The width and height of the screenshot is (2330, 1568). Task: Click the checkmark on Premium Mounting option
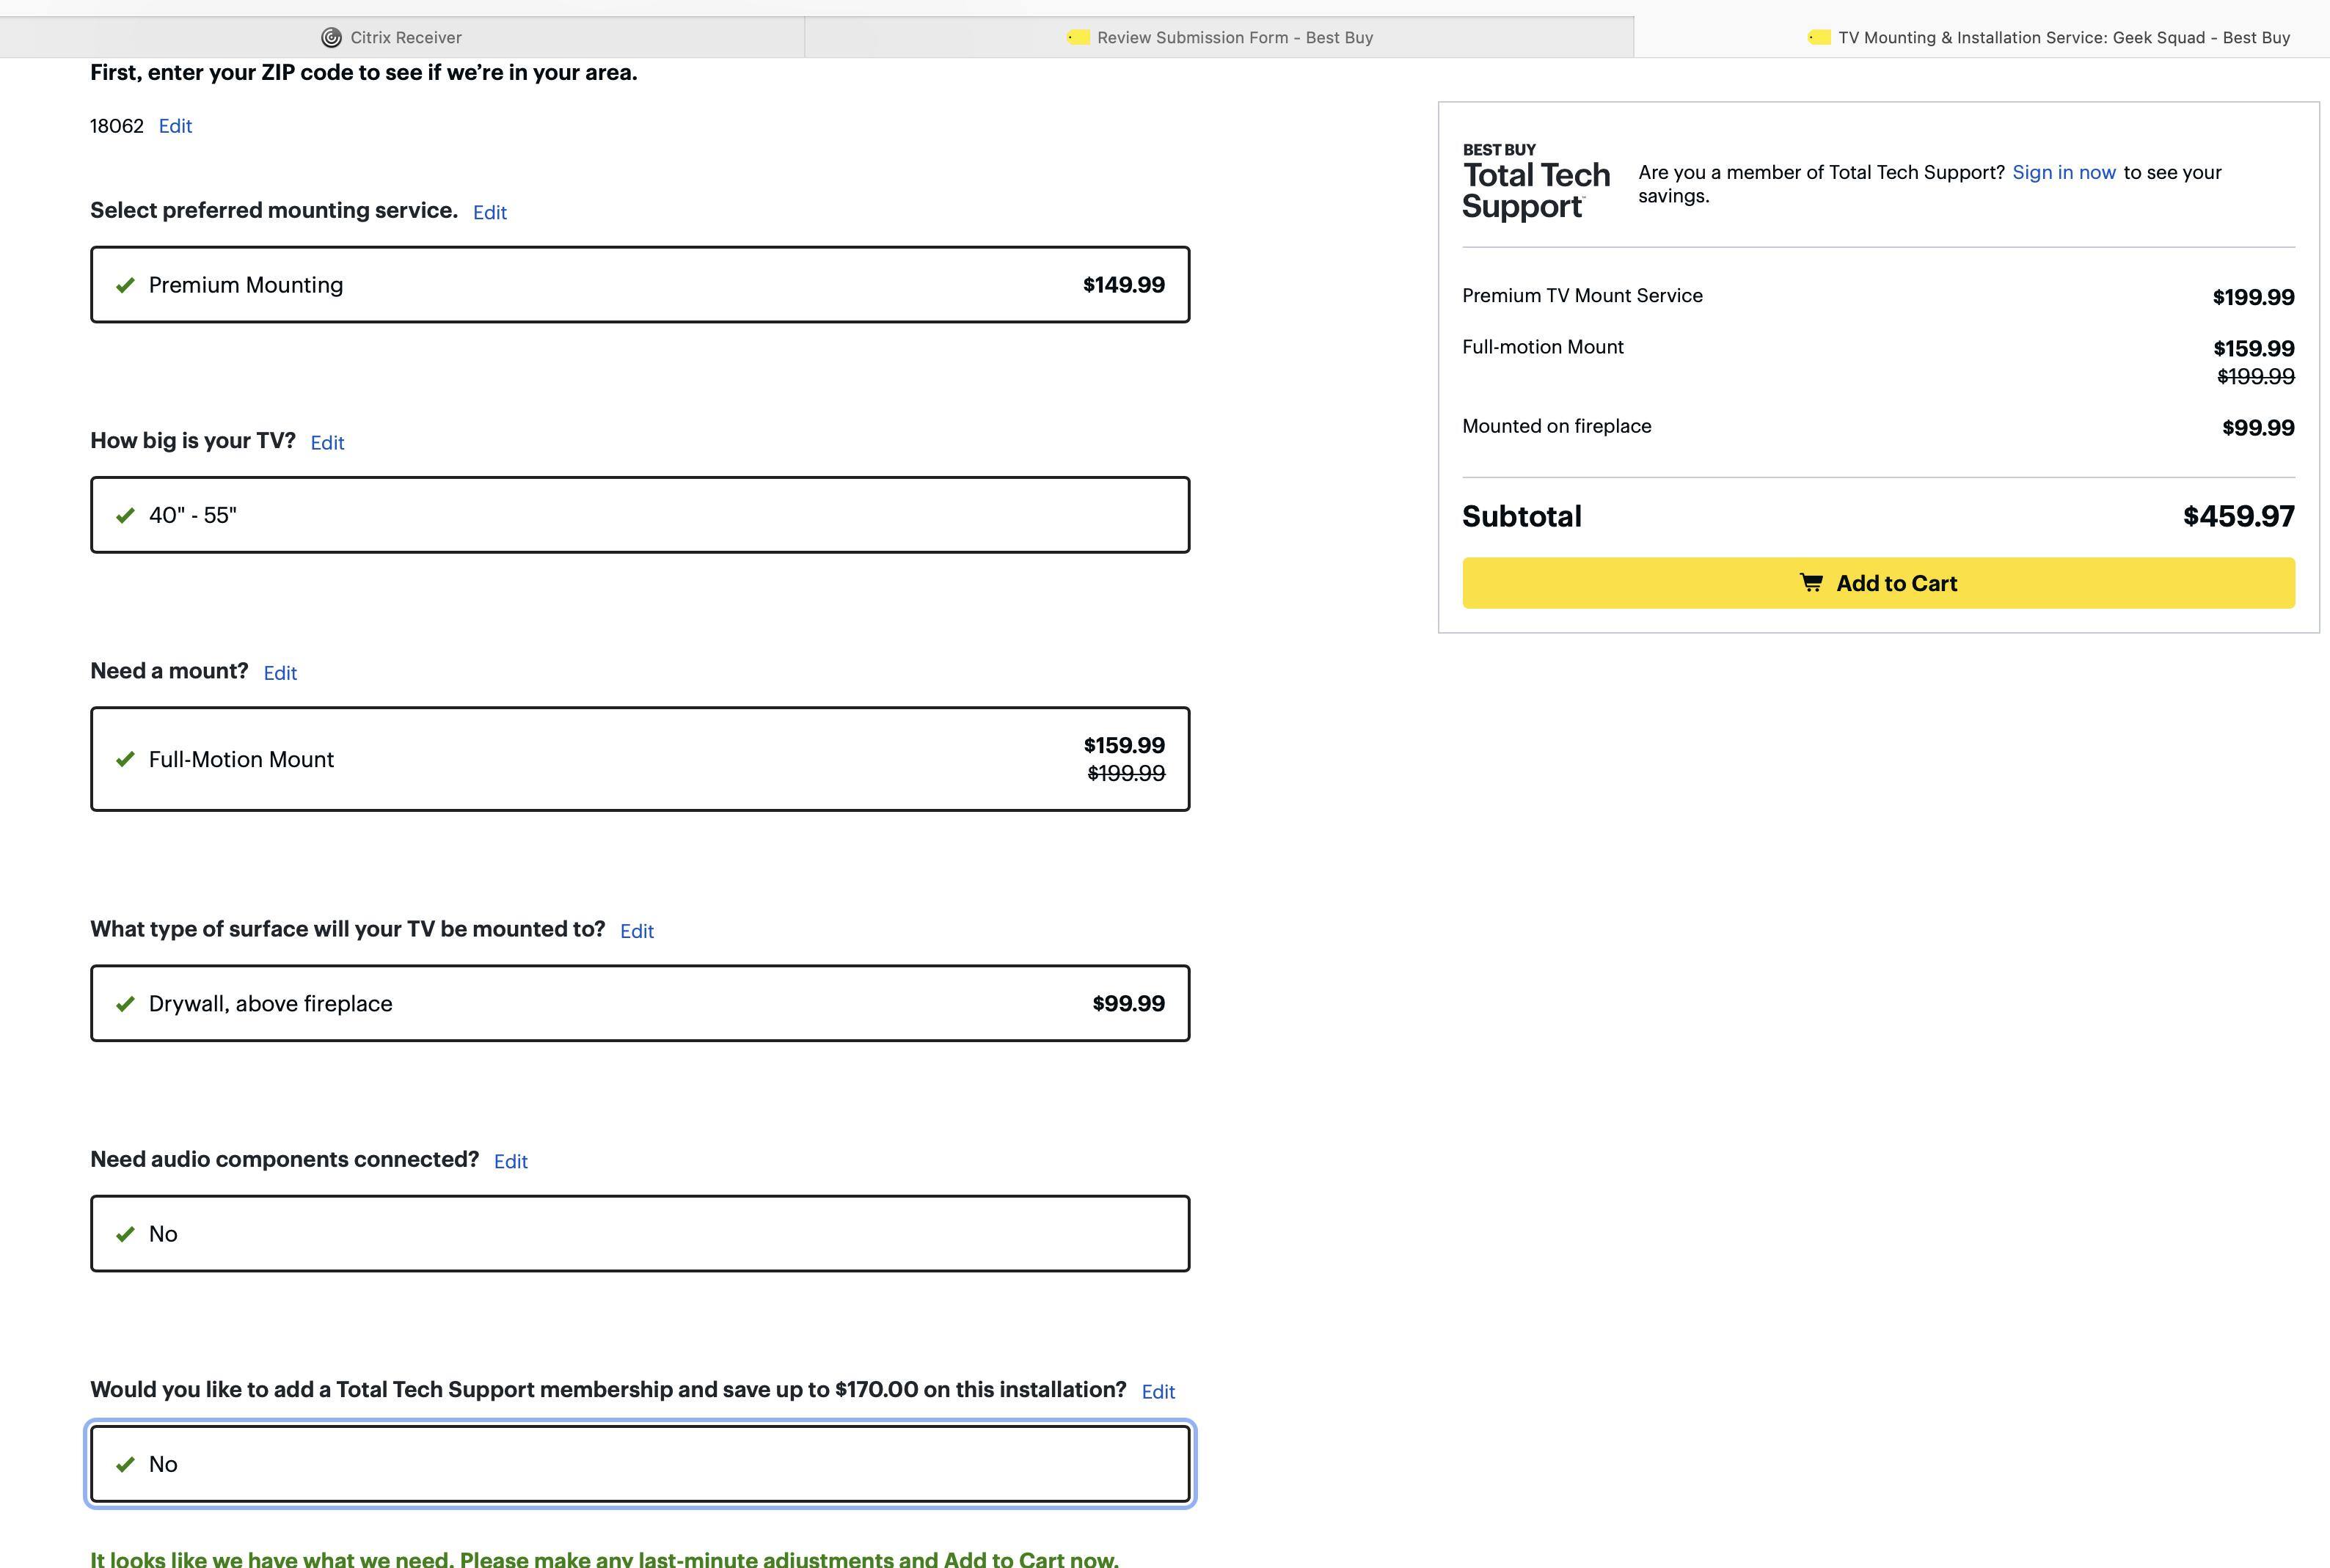(x=125, y=285)
